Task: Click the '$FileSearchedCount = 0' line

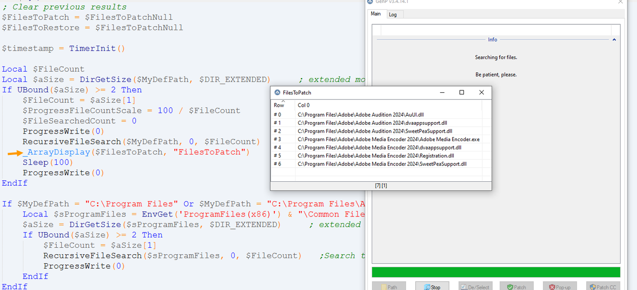Action: pyautogui.click(x=80, y=121)
